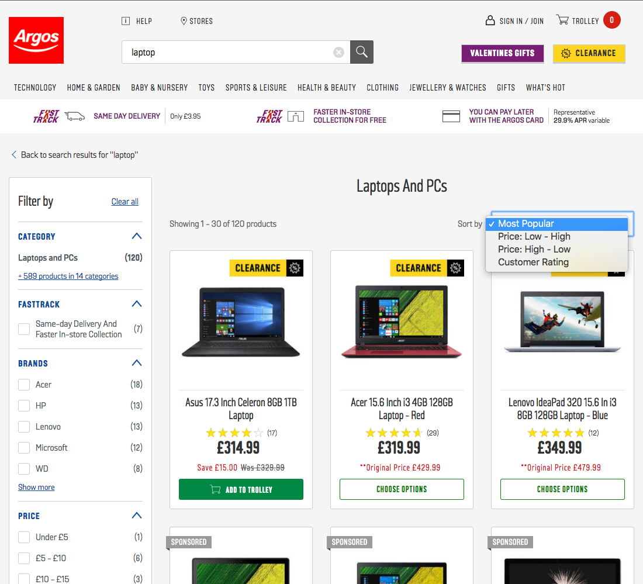Enable Same-day Delivery Fasttrack filter
643x584 pixels.
(x=24, y=329)
